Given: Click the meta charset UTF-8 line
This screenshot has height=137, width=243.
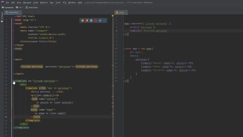Looking at the screenshot, I should (x=35, y=27).
